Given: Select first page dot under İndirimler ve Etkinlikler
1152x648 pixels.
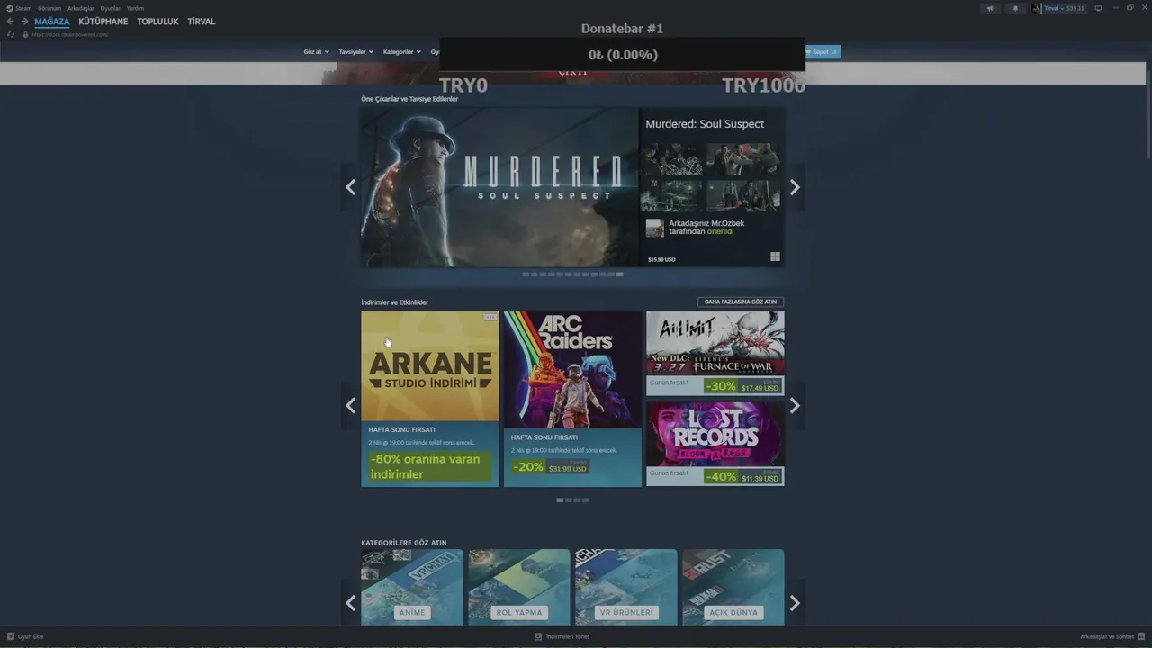Looking at the screenshot, I should pos(560,499).
